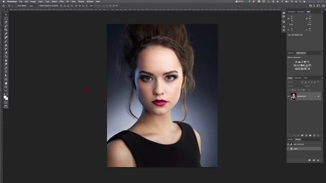The height and width of the screenshot is (183, 326).
Task: Add a Color Balance adjustment
Action: [x=298, y=65]
